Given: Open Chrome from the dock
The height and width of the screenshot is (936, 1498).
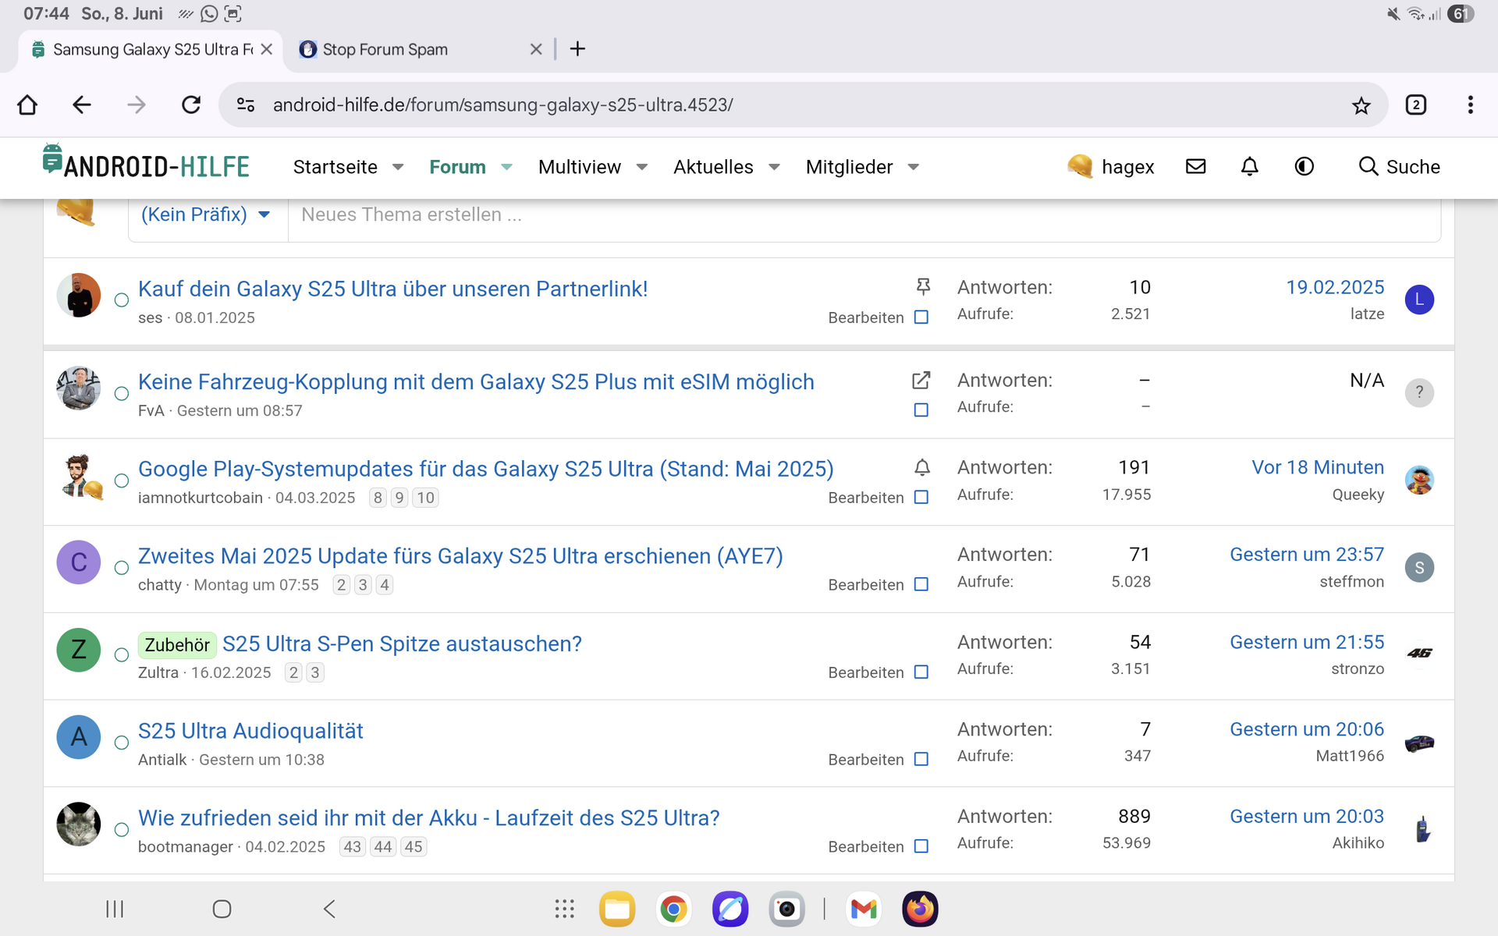Looking at the screenshot, I should click(673, 909).
